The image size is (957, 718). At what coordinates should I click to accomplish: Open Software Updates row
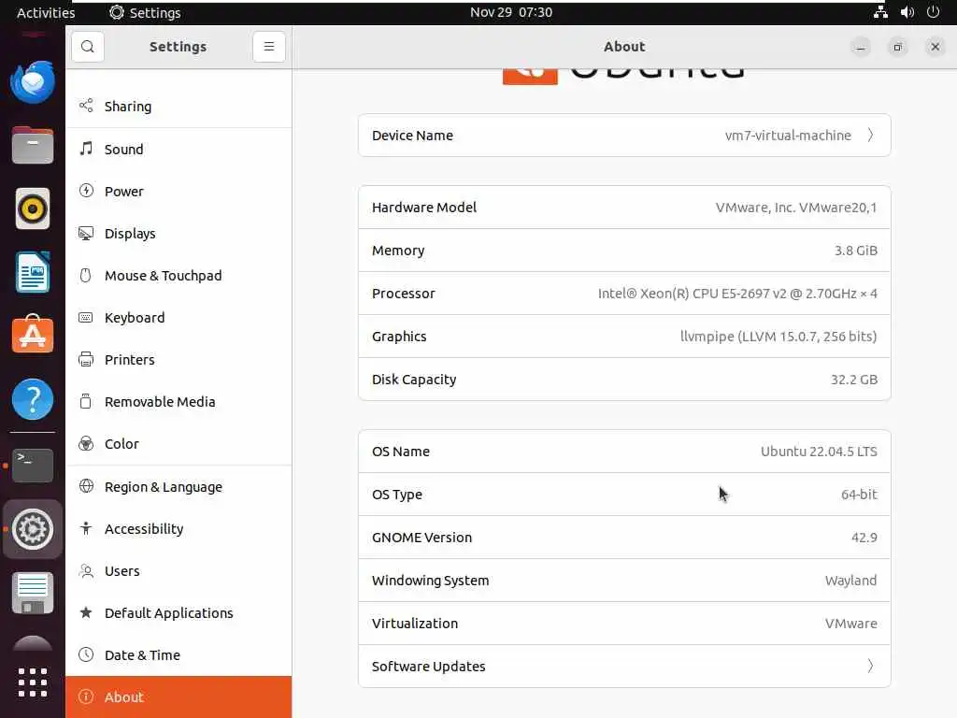click(x=624, y=666)
